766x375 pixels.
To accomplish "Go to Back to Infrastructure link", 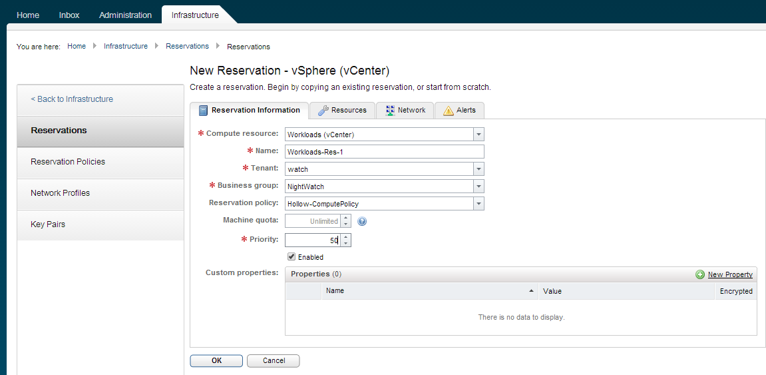I will (x=72, y=99).
